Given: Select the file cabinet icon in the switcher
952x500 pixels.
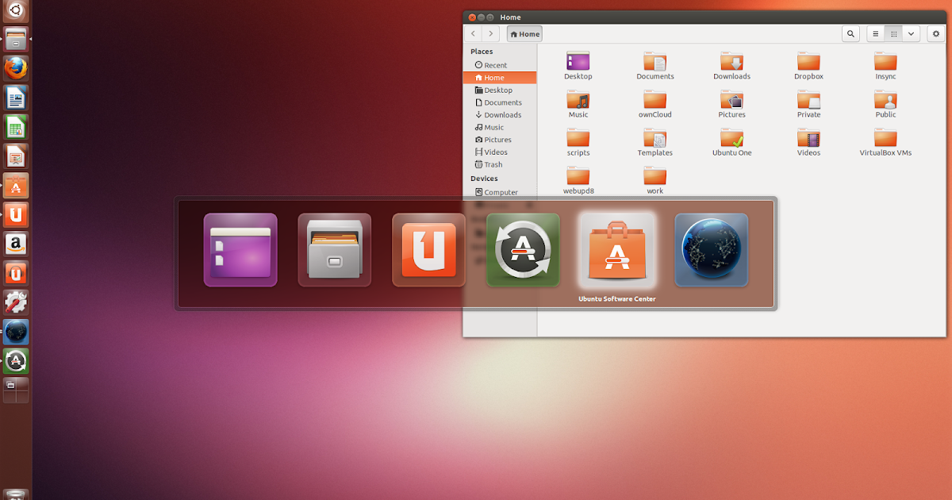Looking at the screenshot, I should [334, 250].
